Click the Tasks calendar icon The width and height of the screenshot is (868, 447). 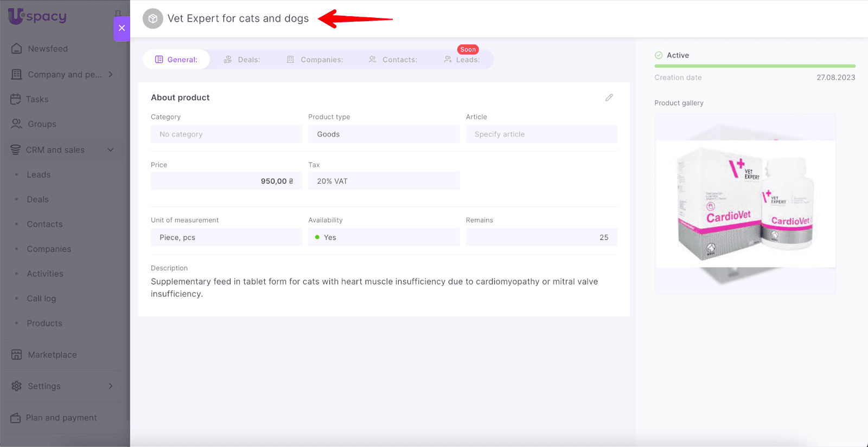click(x=16, y=99)
